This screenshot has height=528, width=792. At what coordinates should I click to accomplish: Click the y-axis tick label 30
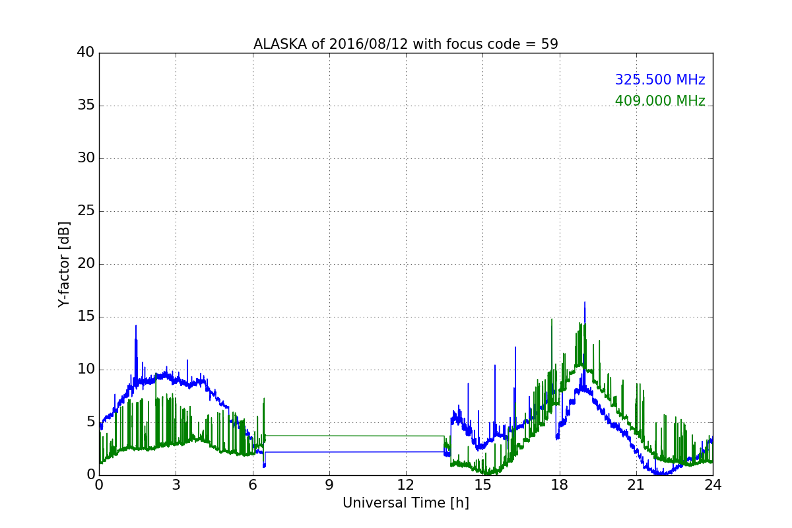(x=86, y=158)
